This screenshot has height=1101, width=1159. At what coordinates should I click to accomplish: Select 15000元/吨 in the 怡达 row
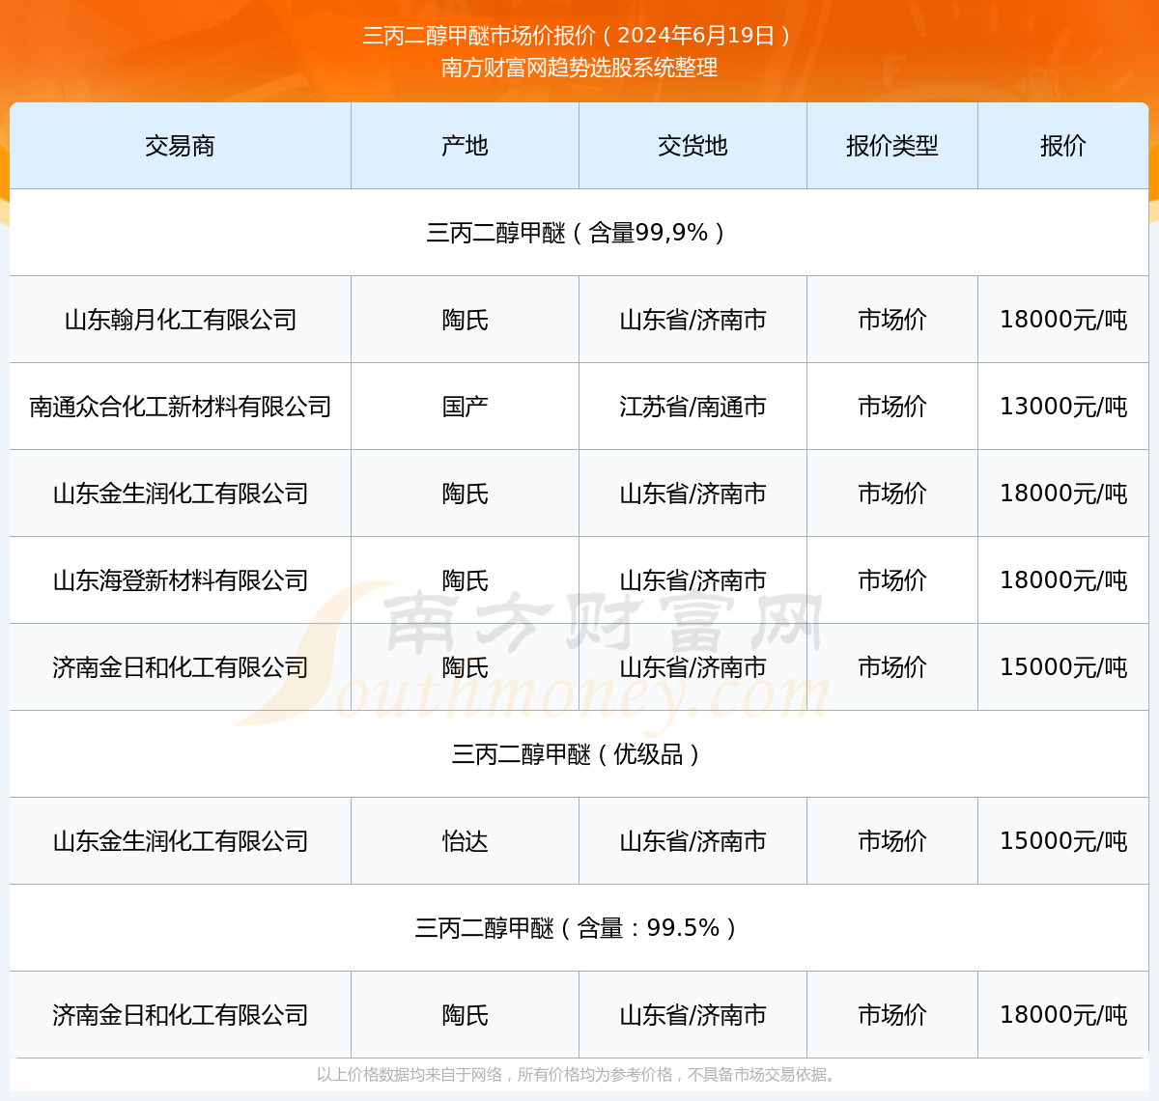click(x=1063, y=841)
